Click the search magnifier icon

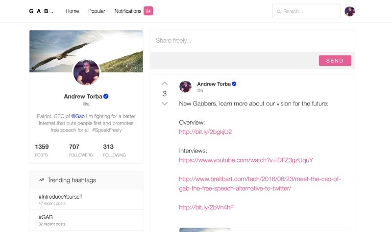tap(279, 11)
